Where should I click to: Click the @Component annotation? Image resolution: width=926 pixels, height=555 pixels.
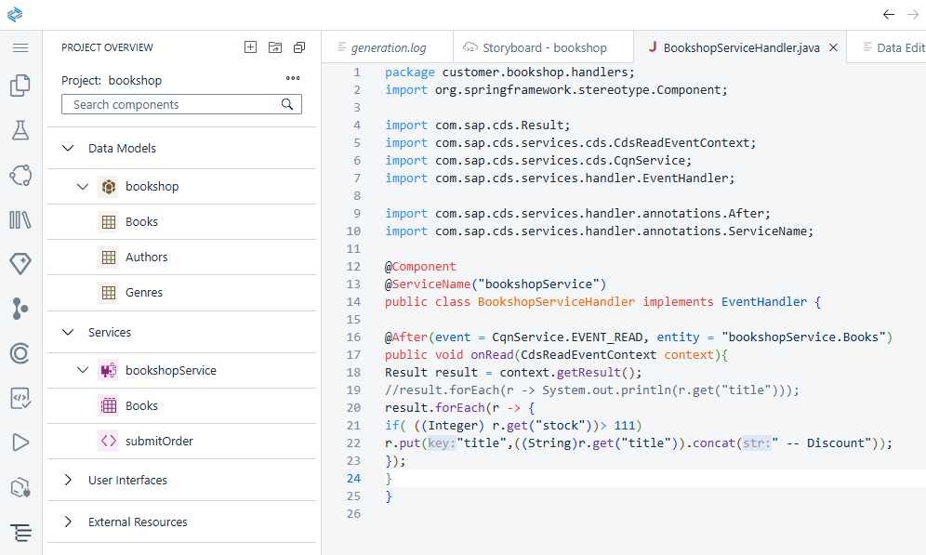(x=420, y=266)
